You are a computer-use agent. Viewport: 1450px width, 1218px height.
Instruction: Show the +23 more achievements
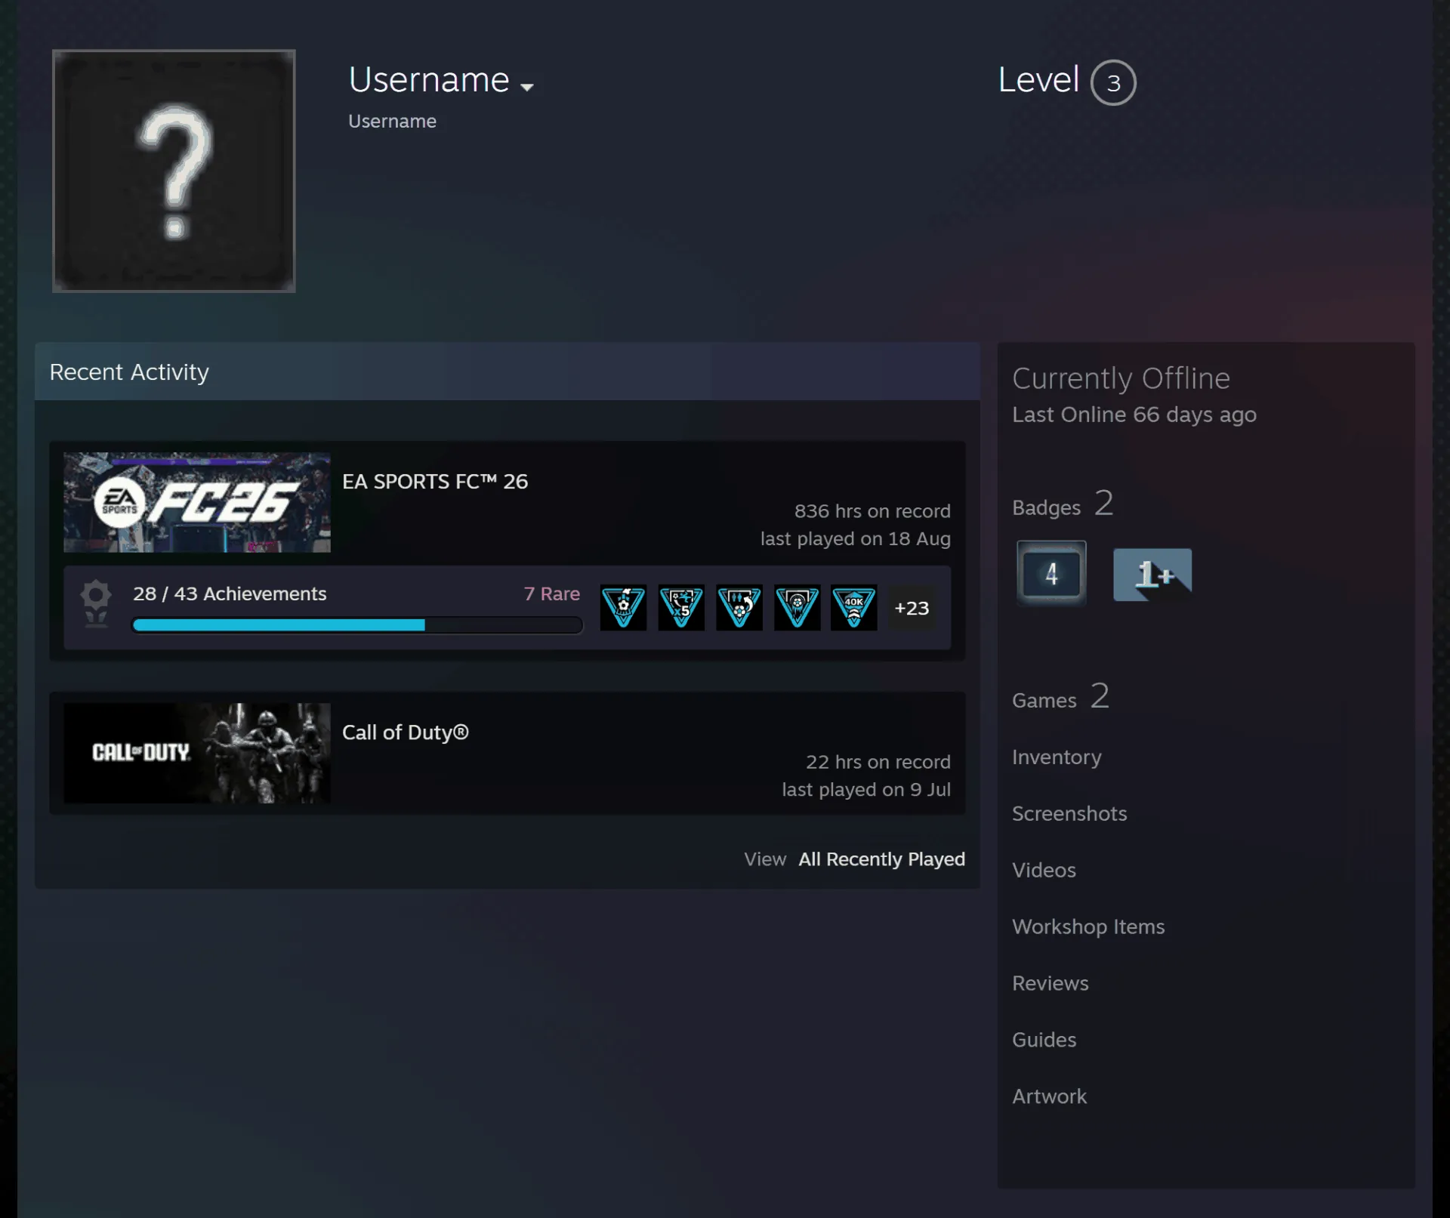point(912,608)
